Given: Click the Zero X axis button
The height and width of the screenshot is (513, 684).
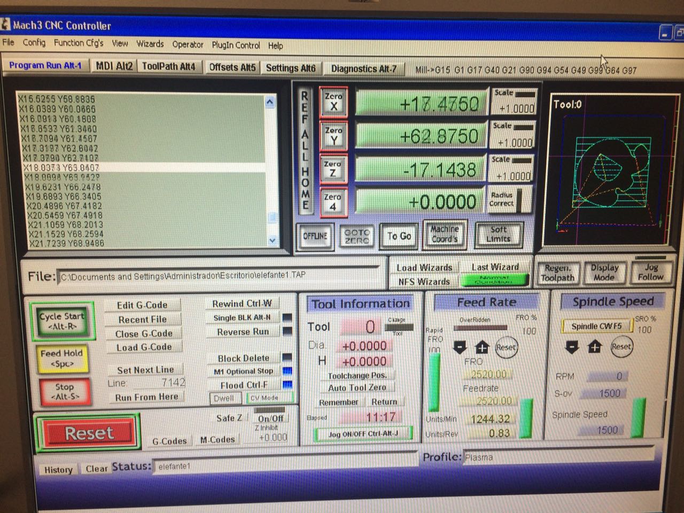Looking at the screenshot, I should coord(333,102).
